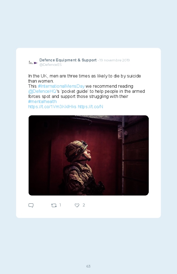Click the reply speech bubble icon
177x274 pixels.
[x=31, y=205]
